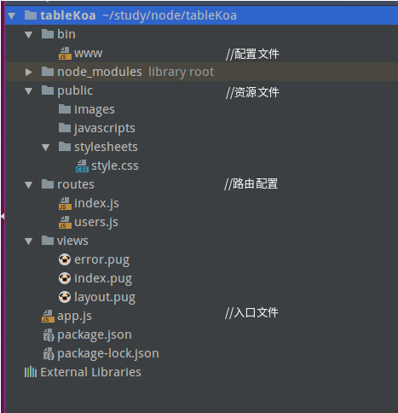Click the layout.pug pug icon
The height and width of the screenshot is (413, 398).
[x=65, y=297]
